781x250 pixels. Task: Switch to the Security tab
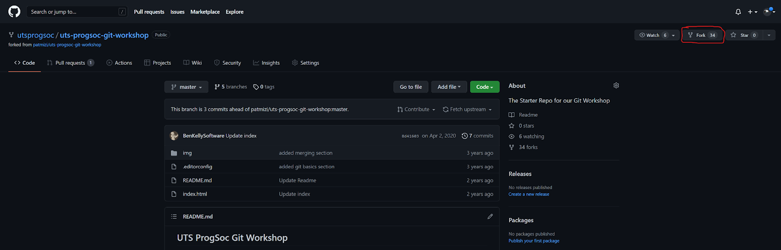point(227,63)
